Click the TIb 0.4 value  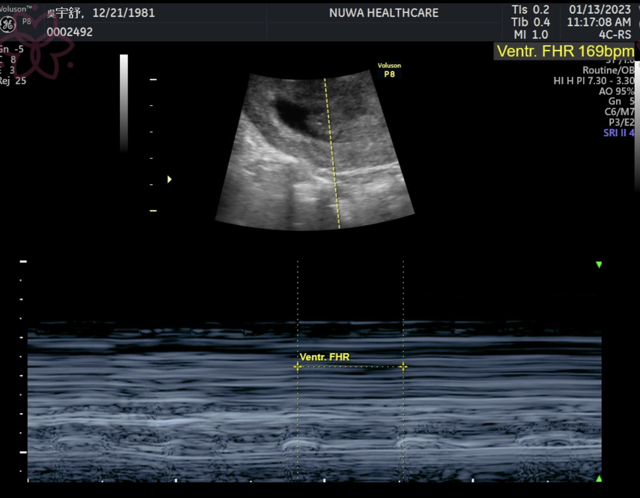531,22
